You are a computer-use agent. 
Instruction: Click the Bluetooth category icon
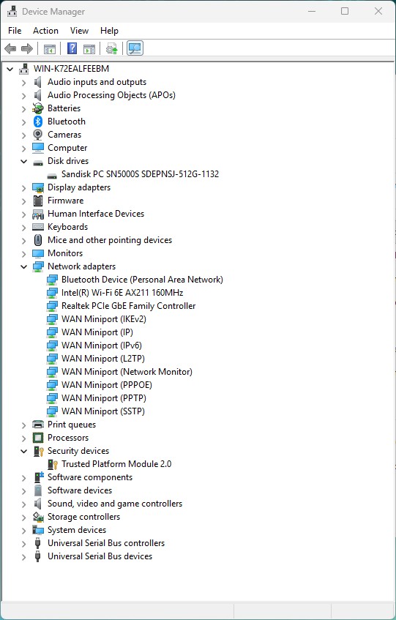tap(38, 122)
